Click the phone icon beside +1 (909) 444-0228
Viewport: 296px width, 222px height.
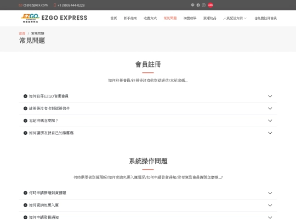tap(55, 5)
